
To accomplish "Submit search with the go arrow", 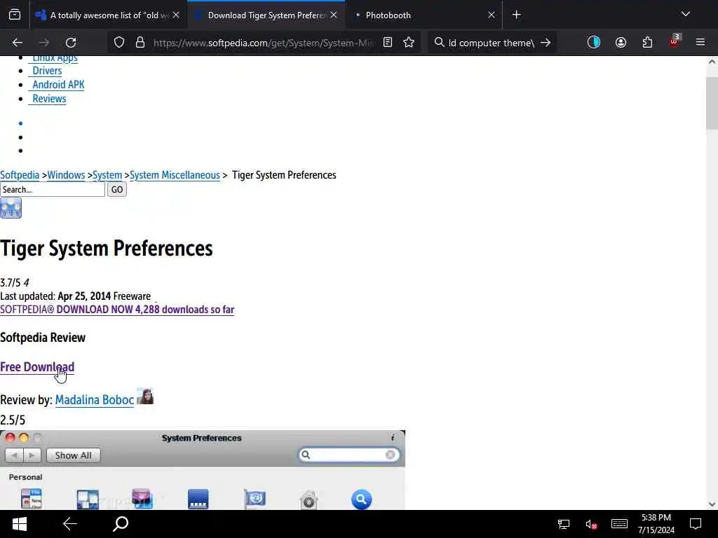I will pyautogui.click(x=546, y=43).
